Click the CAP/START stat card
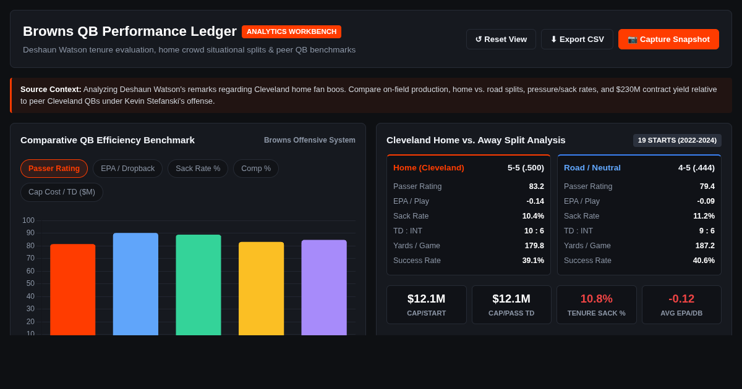 coord(427,304)
